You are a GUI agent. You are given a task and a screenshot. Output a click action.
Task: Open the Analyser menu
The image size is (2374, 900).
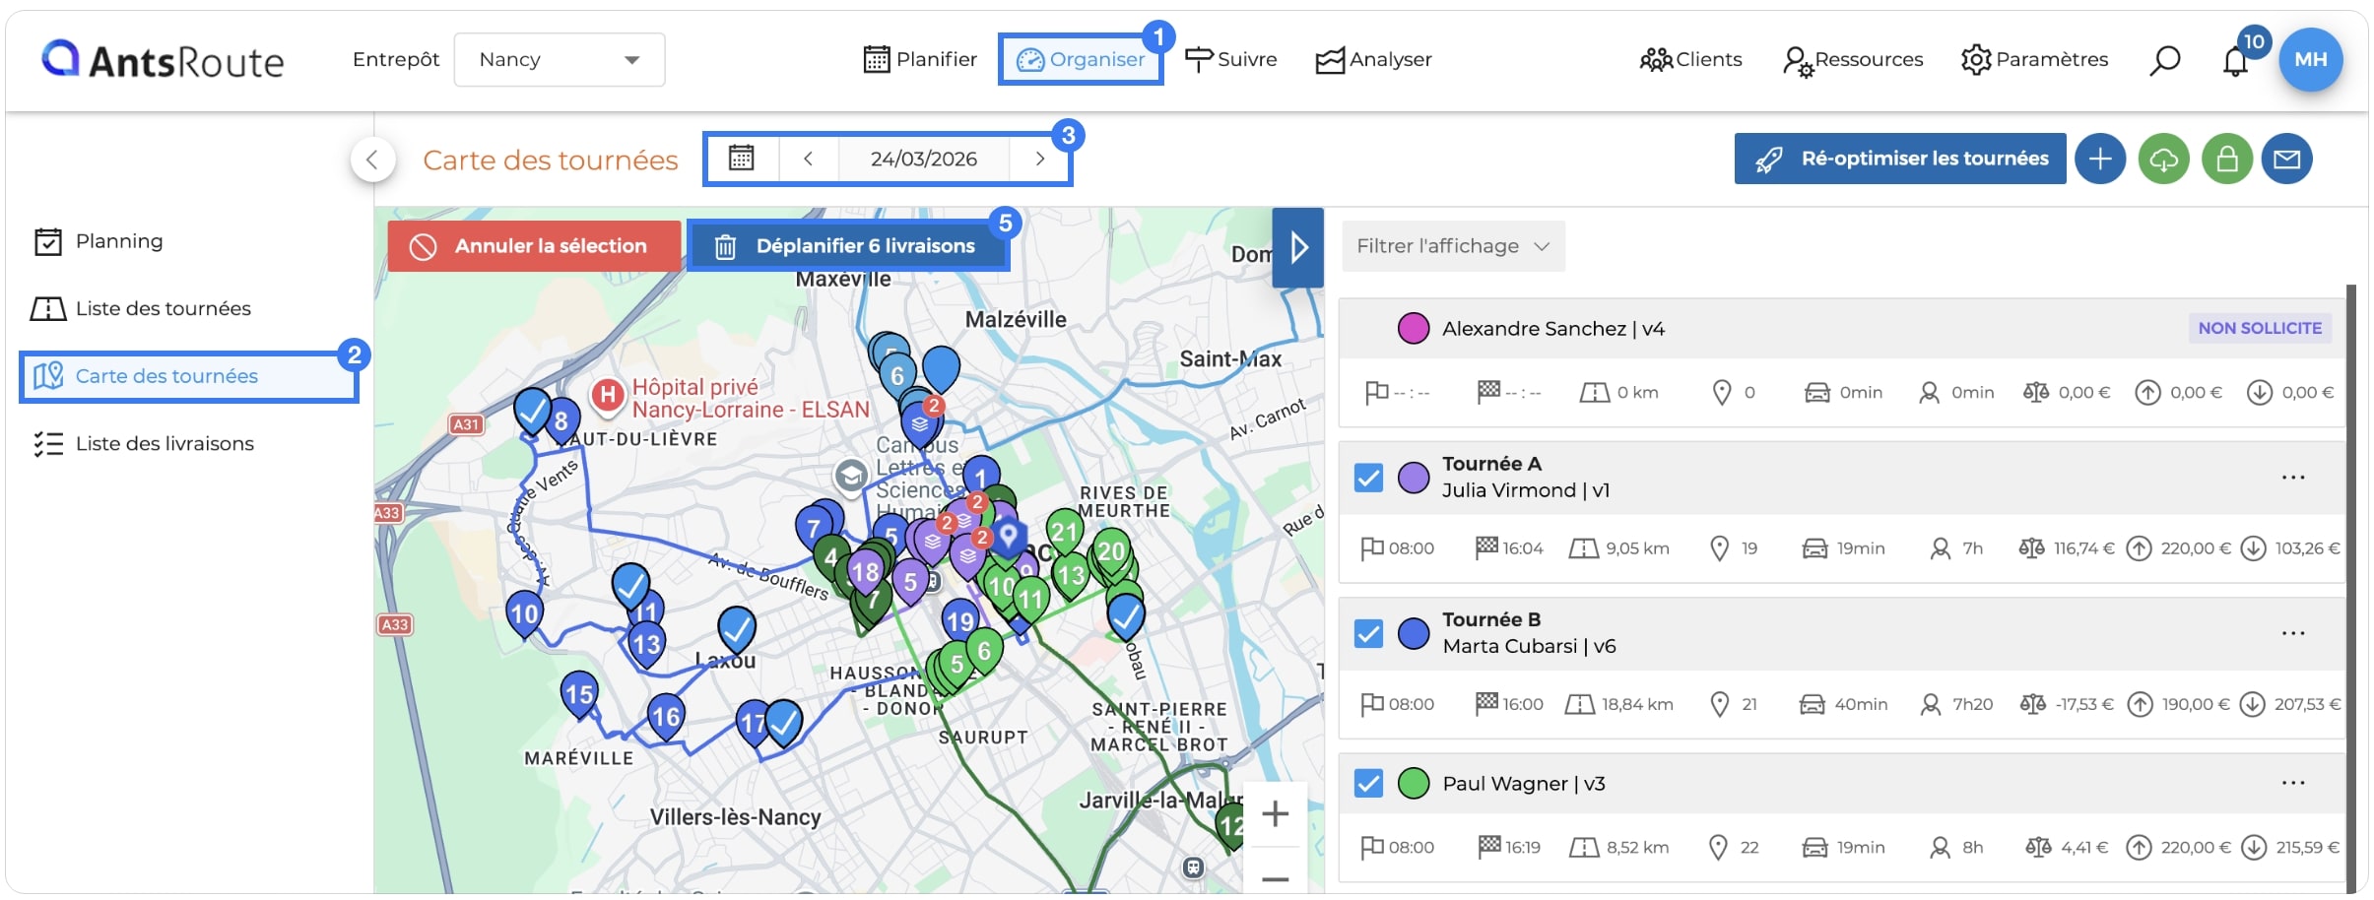click(x=1373, y=59)
